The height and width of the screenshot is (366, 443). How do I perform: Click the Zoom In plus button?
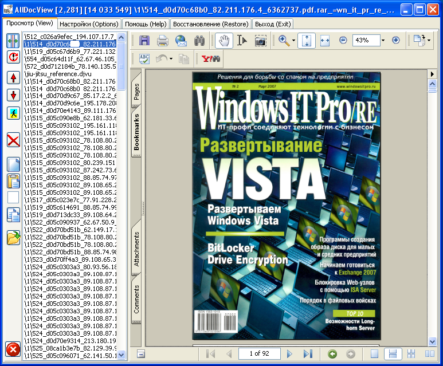coord(396,41)
